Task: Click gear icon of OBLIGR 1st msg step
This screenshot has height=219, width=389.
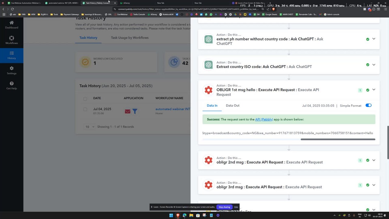Action: click(x=208, y=90)
